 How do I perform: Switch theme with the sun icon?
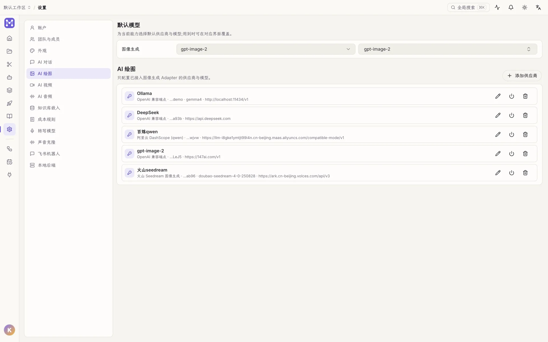[x=525, y=7]
